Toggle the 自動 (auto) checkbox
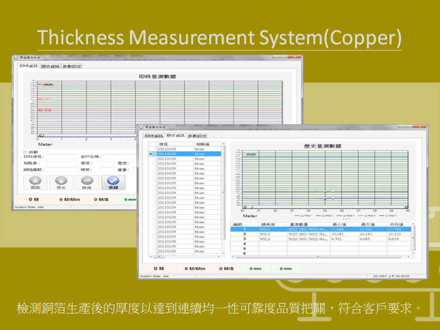The image size is (440, 330). tap(25, 152)
